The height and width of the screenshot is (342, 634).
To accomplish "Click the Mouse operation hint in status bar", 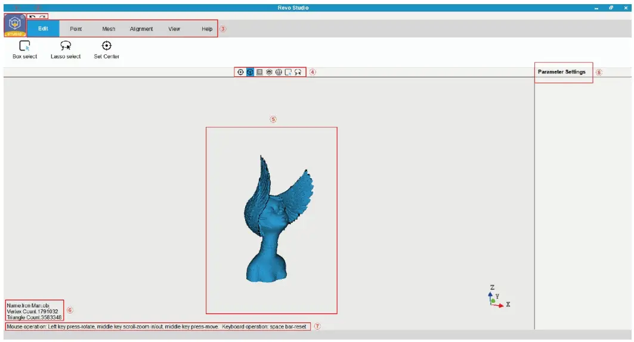I will point(156,327).
